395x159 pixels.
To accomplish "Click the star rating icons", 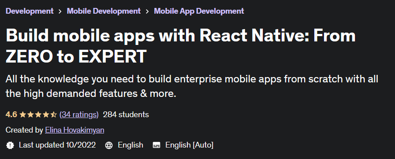I will tap(38, 115).
